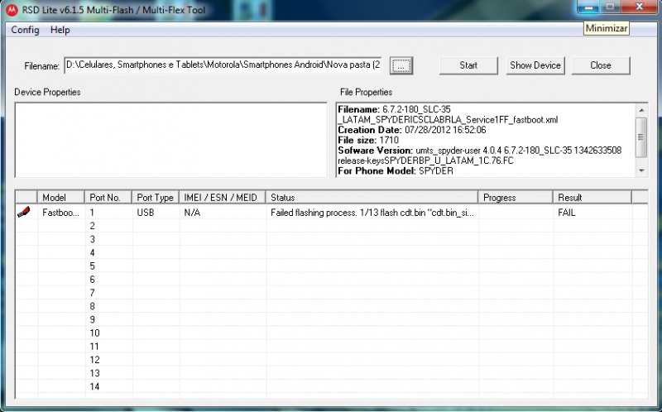Click the Port No. column header
This screenshot has height=412, width=662.
coord(108,197)
